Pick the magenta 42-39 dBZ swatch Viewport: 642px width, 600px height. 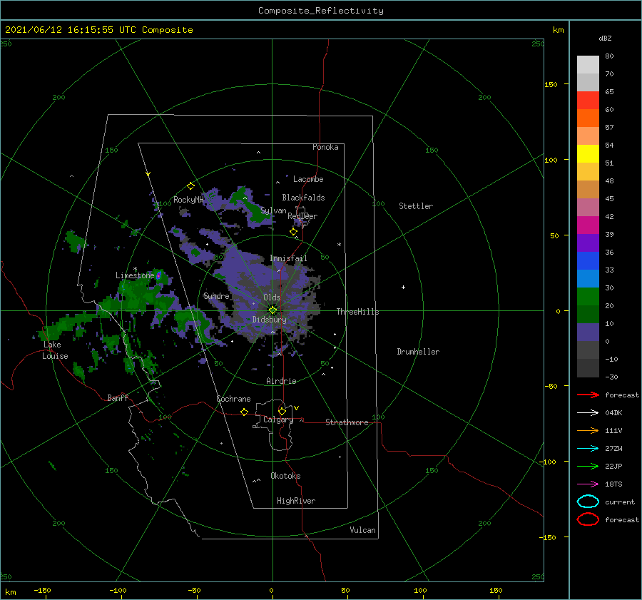588,225
